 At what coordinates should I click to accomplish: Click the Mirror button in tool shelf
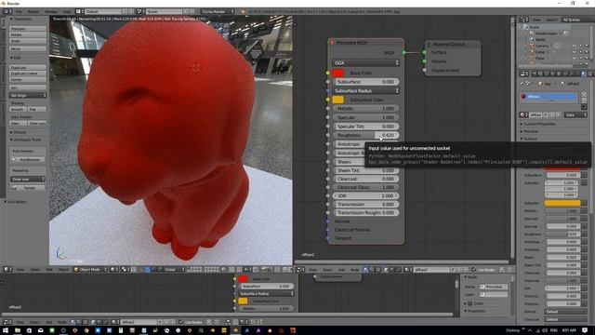(x=28, y=48)
